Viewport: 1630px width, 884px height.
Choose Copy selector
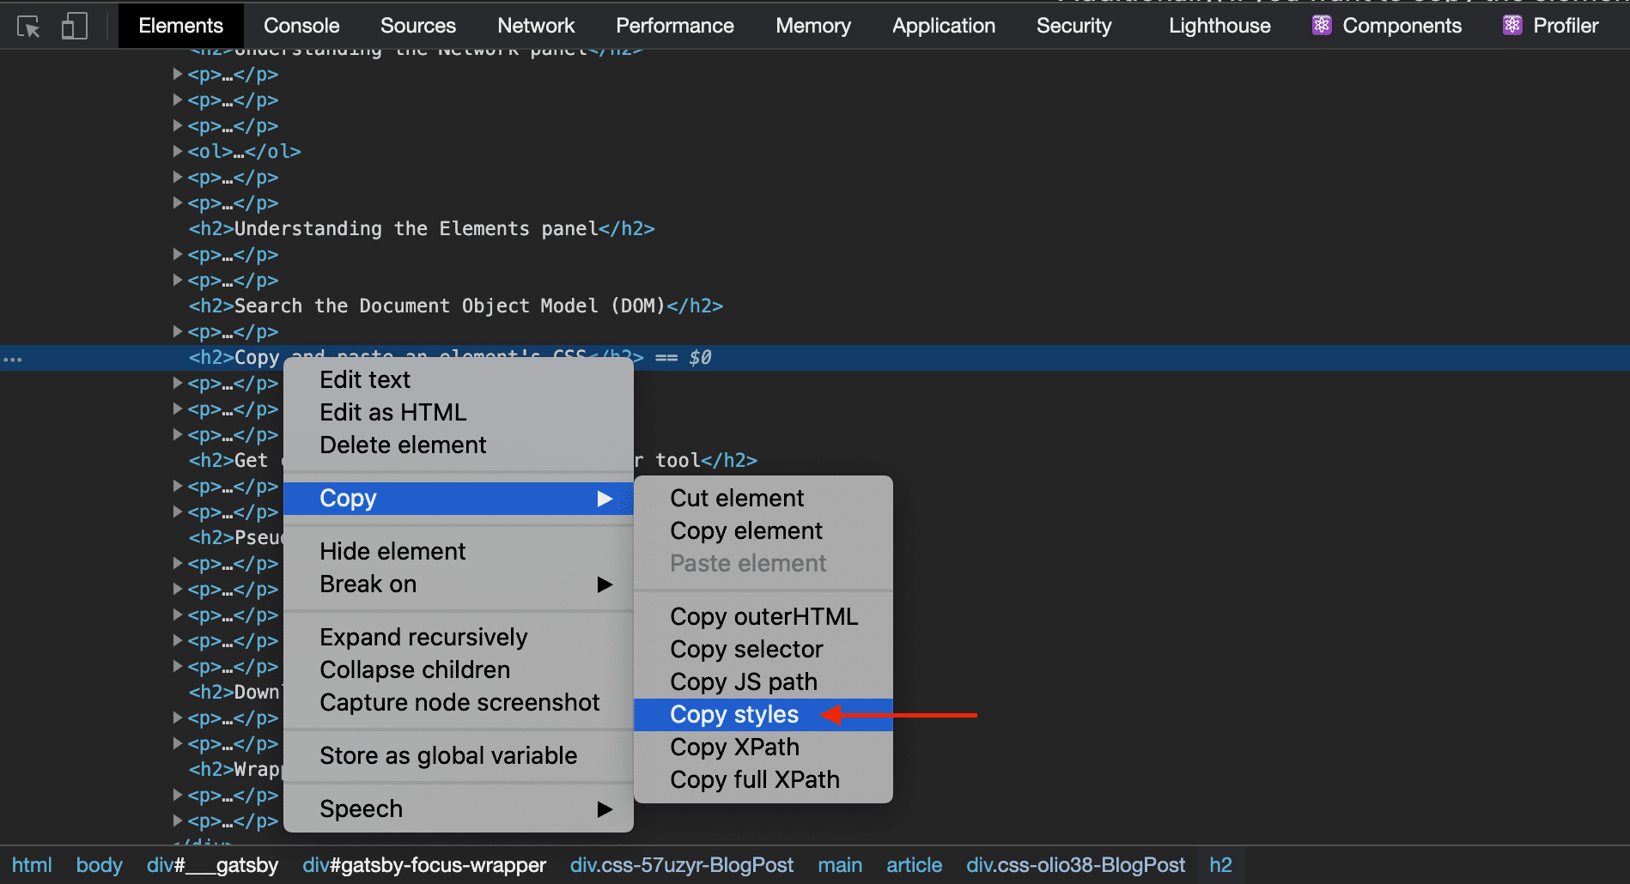point(763,649)
